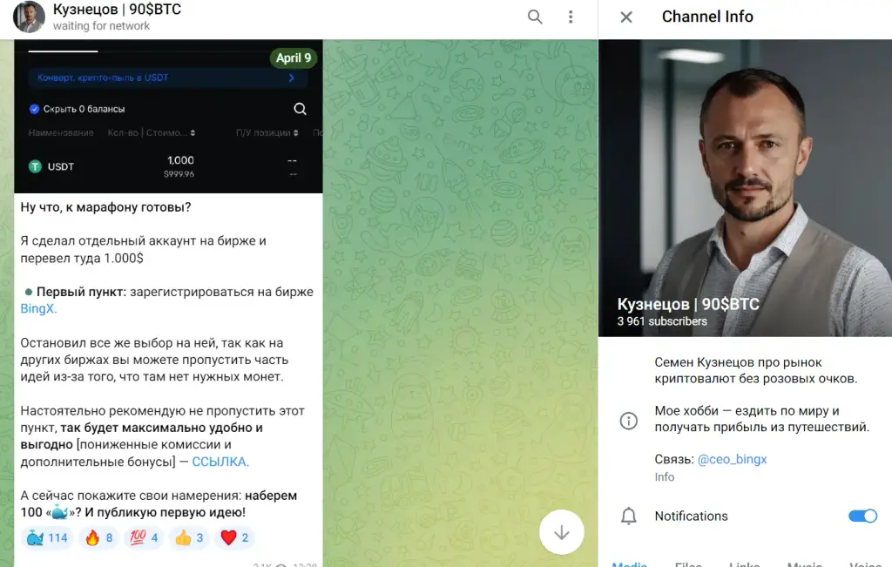Click the channel description Семен Кузнецов text
This screenshot has width=892, height=567.
755,370
